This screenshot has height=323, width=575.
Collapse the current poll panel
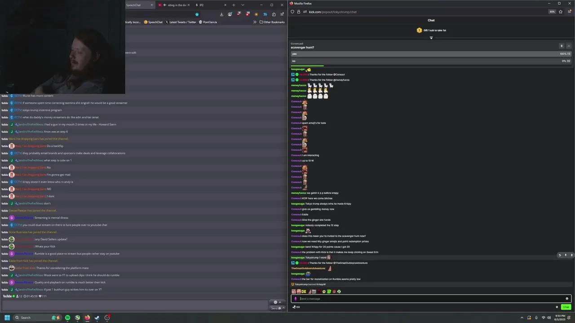[569, 46]
